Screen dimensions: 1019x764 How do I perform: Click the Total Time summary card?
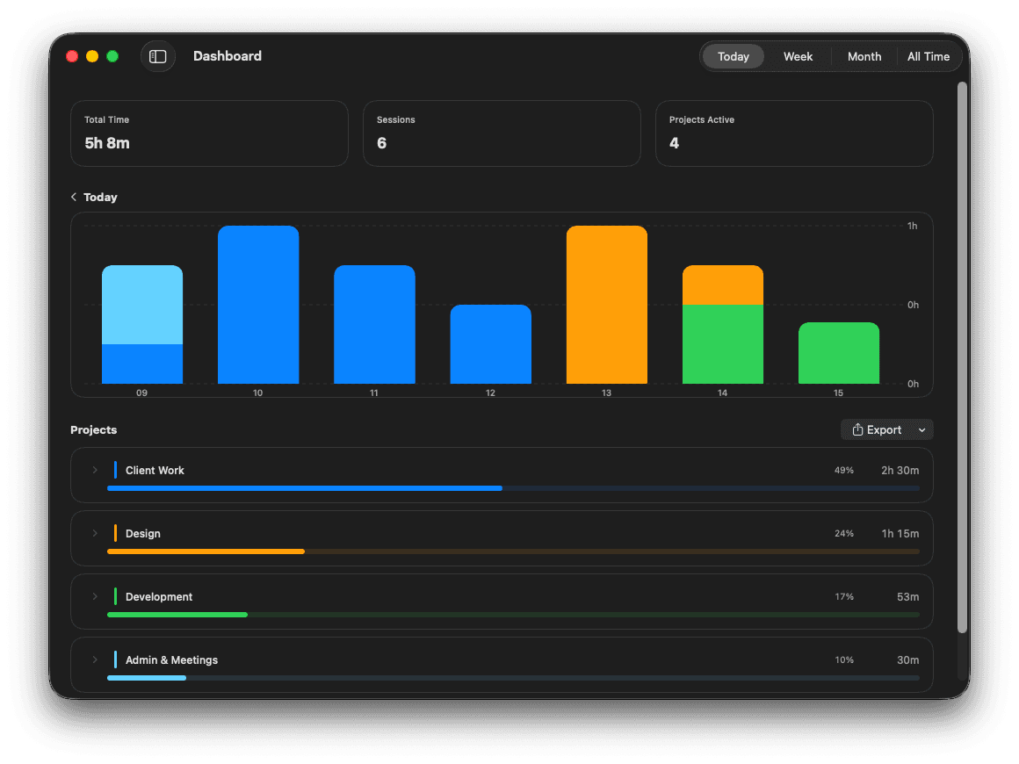pos(209,133)
